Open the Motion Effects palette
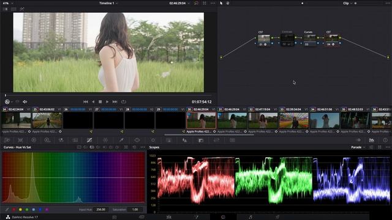Screen dimensions: 392x220 (75, 140)
